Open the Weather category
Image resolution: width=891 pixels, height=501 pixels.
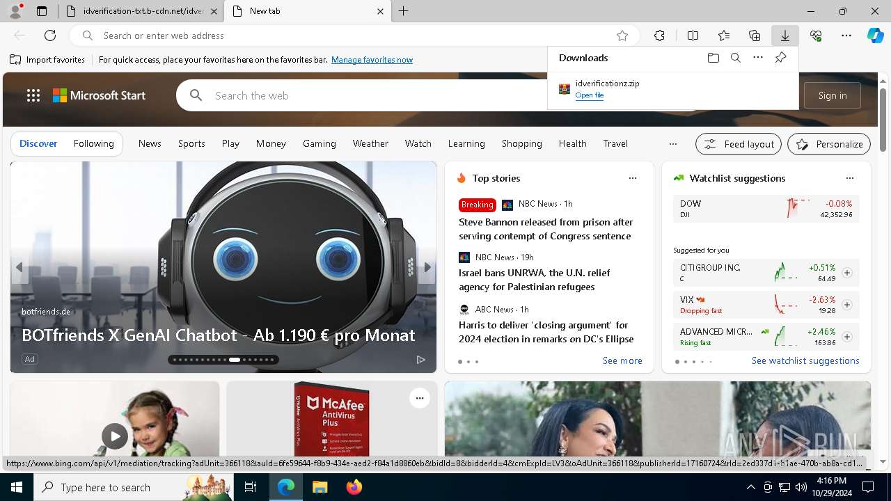pos(370,143)
